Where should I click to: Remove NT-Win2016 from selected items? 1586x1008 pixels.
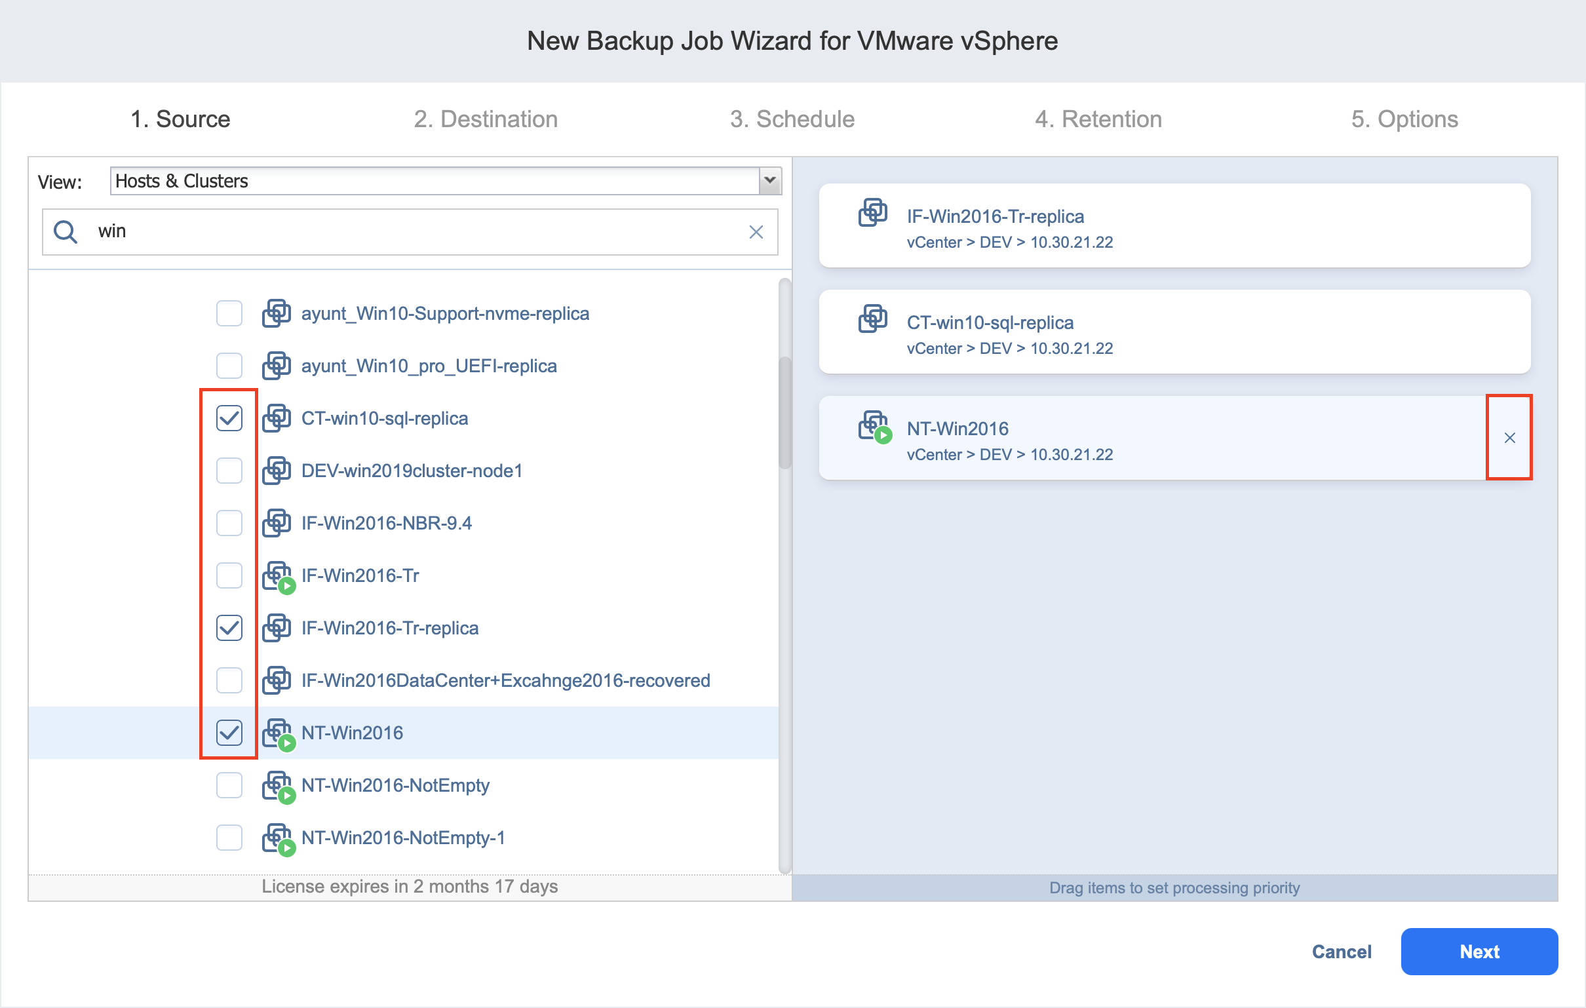(1509, 438)
